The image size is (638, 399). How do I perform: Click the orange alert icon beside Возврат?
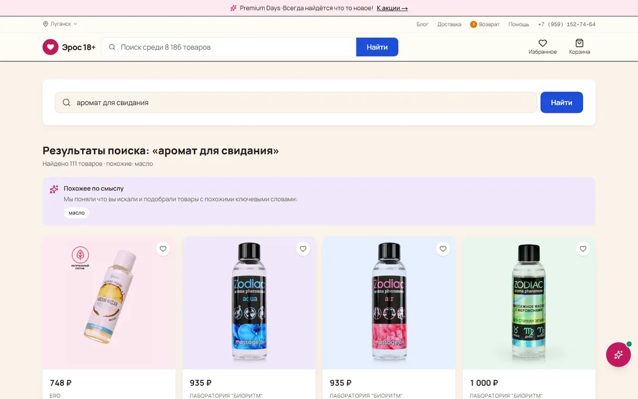[473, 24]
